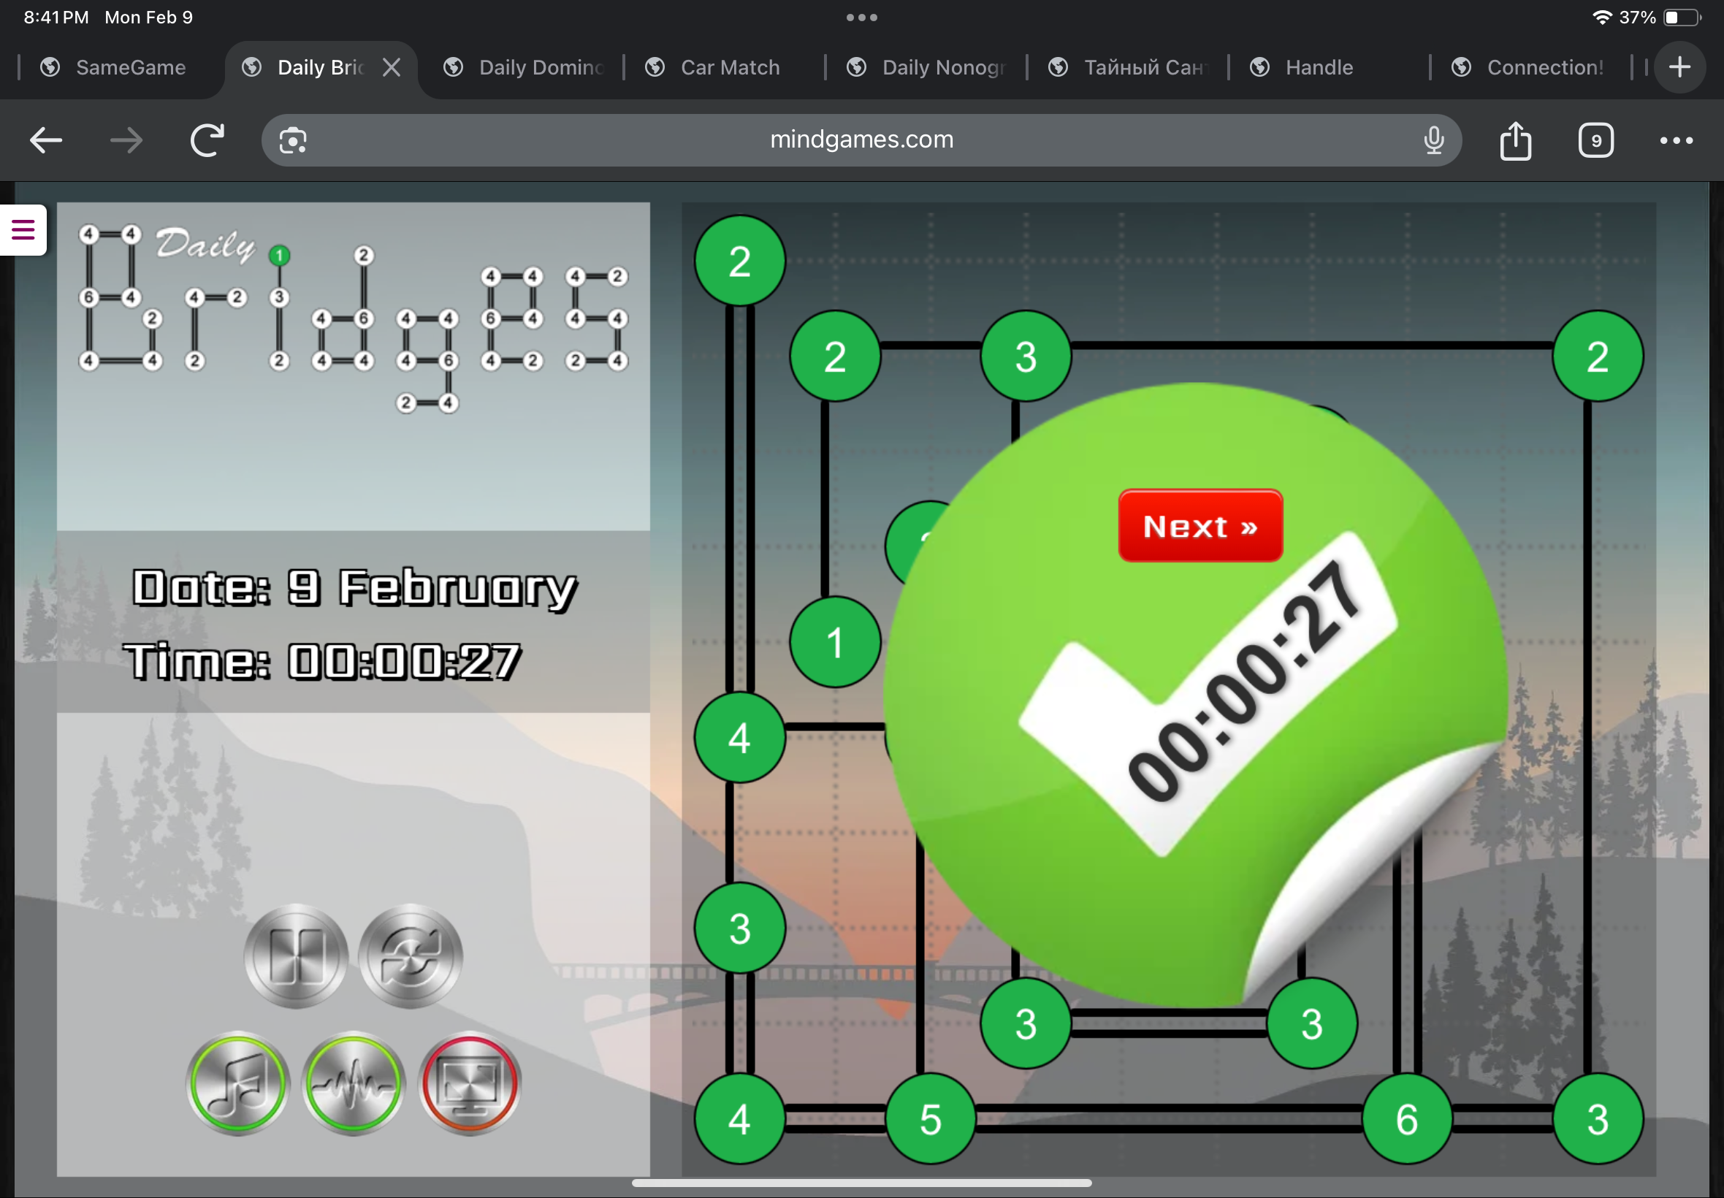The image size is (1724, 1198).
Task: Click the mindgames.com address field
Action: 861,140
